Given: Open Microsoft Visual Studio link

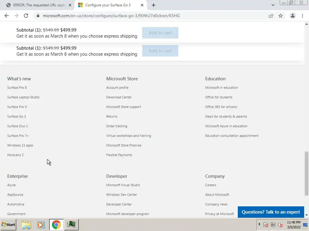Looking at the screenshot, I should (x=123, y=185).
